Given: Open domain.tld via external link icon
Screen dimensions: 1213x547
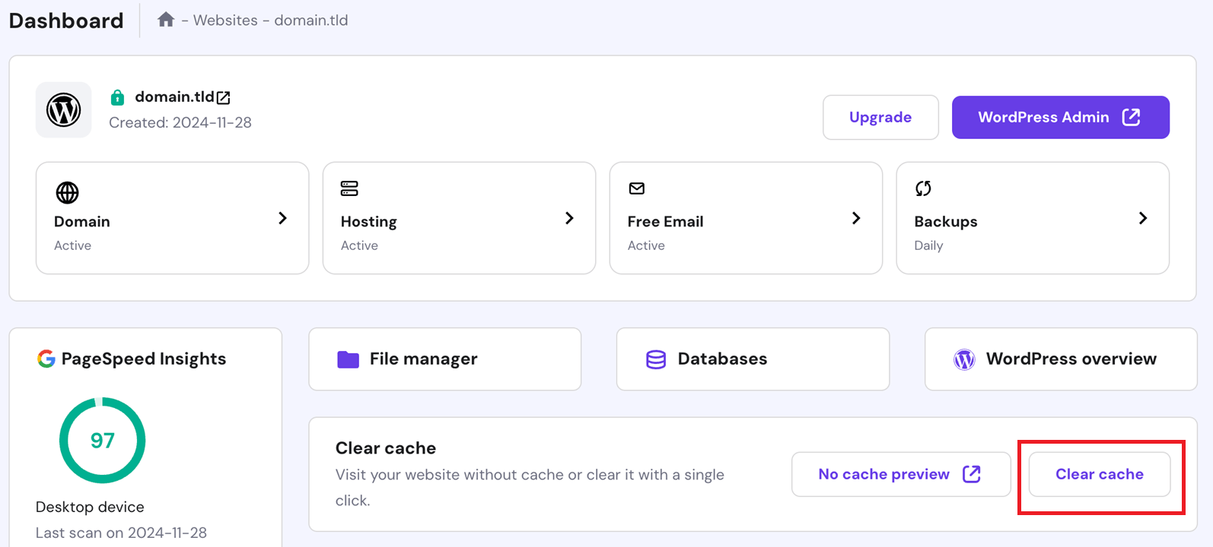Looking at the screenshot, I should tap(224, 98).
